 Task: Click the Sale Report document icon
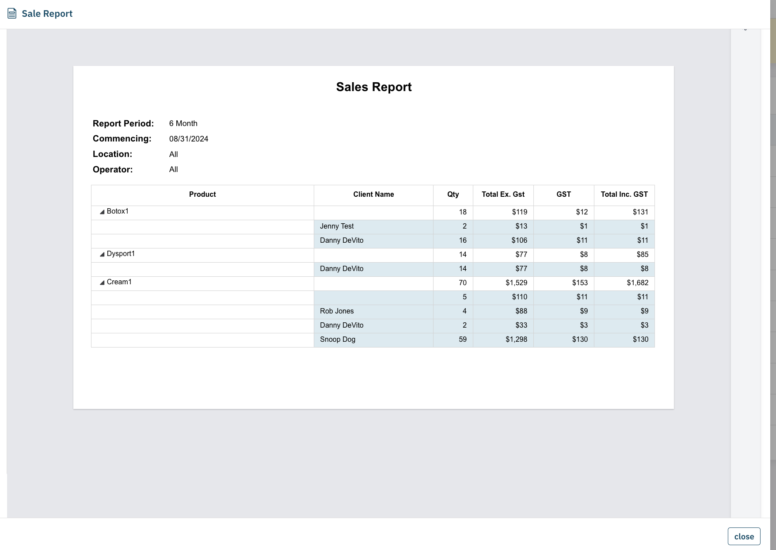(12, 14)
